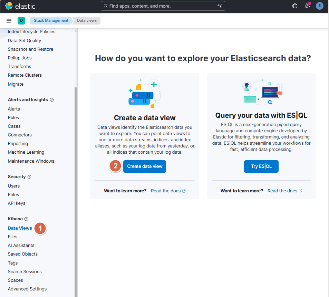Viewport: 329px width, 297px height.
Task: Click the Security section help icon
Action: pyautogui.click(x=29, y=177)
